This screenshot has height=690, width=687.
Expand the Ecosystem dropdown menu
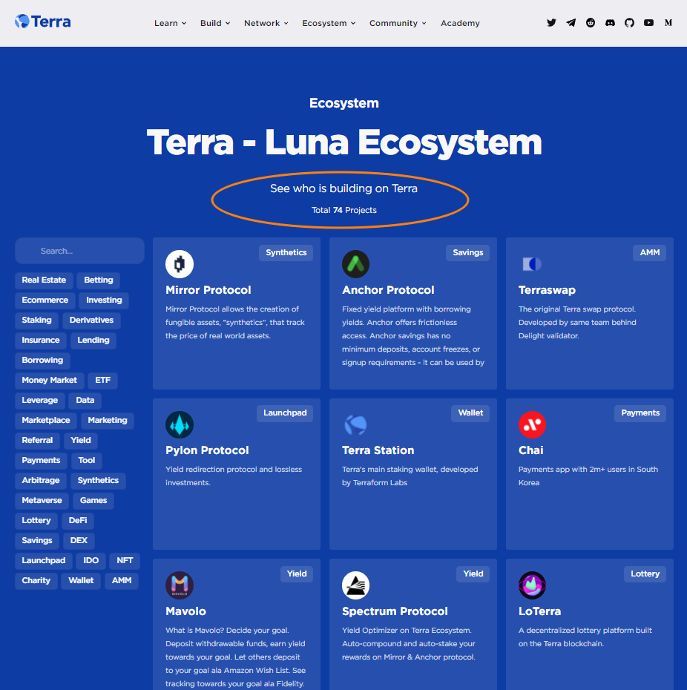click(x=329, y=23)
